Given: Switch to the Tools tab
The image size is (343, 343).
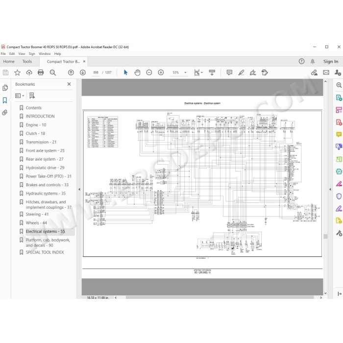Looking at the screenshot, I should pyautogui.click(x=27, y=62).
